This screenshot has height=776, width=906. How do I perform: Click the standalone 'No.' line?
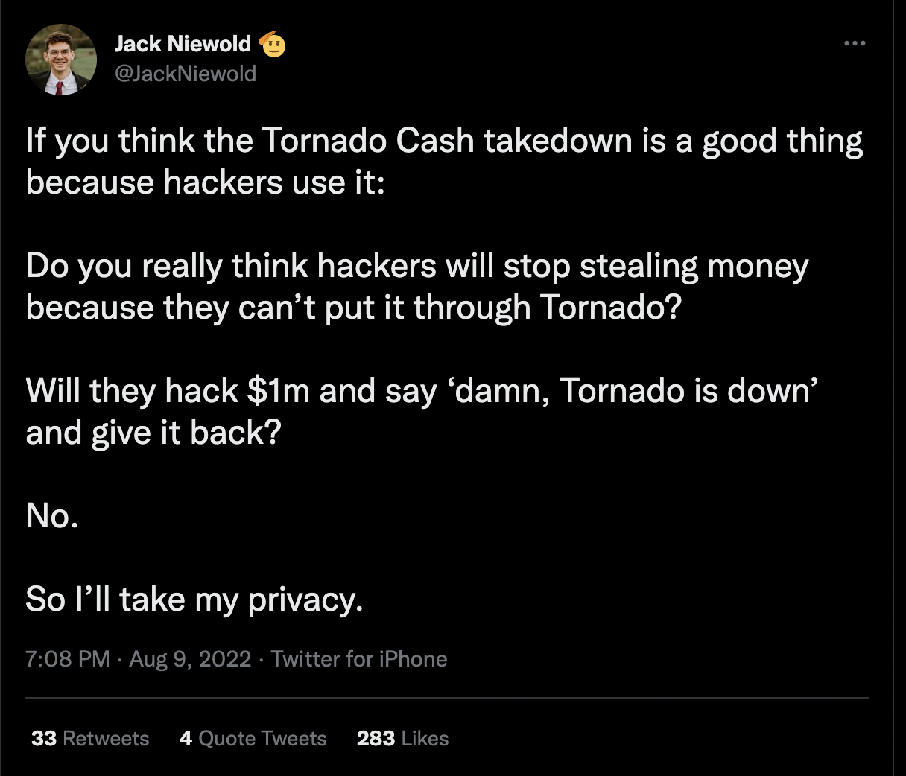click(x=52, y=515)
